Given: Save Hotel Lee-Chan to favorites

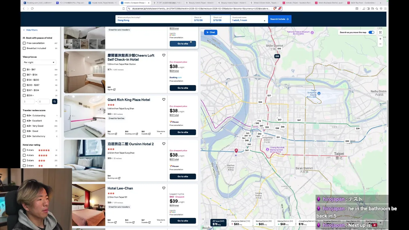Looking at the screenshot, I should pyautogui.click(x=164, y=188).
